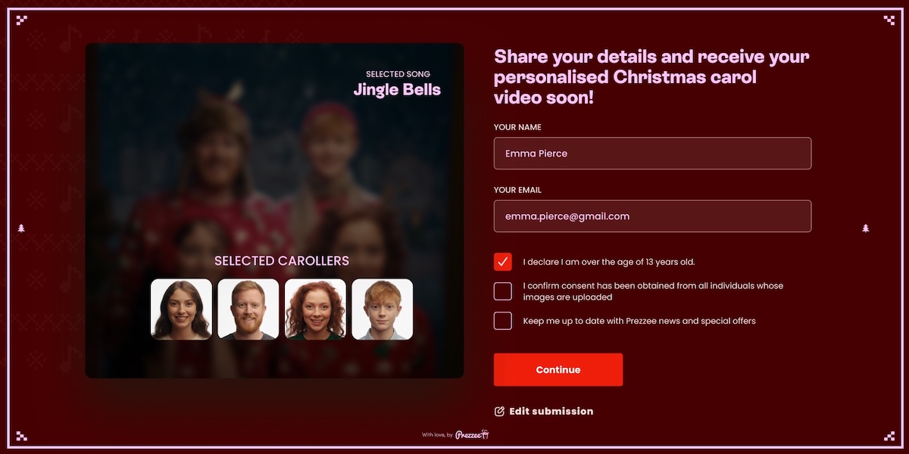Enable Prezzee news and special offers checkbox
Screen dimensions: 909x454
(503, 321)
